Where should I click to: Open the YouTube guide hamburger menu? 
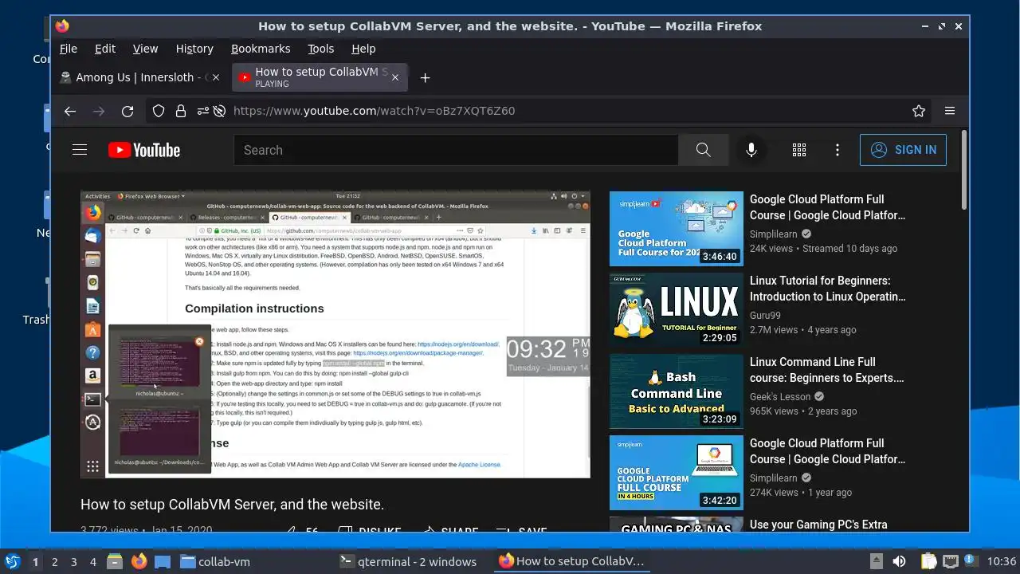(x=80, y=150)
